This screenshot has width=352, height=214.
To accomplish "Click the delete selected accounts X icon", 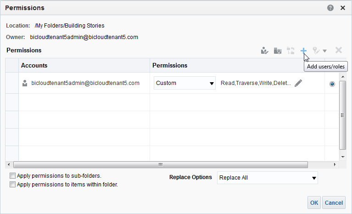I will tap(339, 50).
